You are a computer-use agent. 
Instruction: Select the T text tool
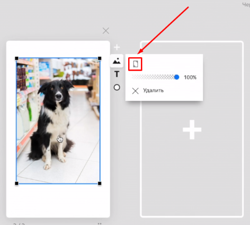coord(117,74)
